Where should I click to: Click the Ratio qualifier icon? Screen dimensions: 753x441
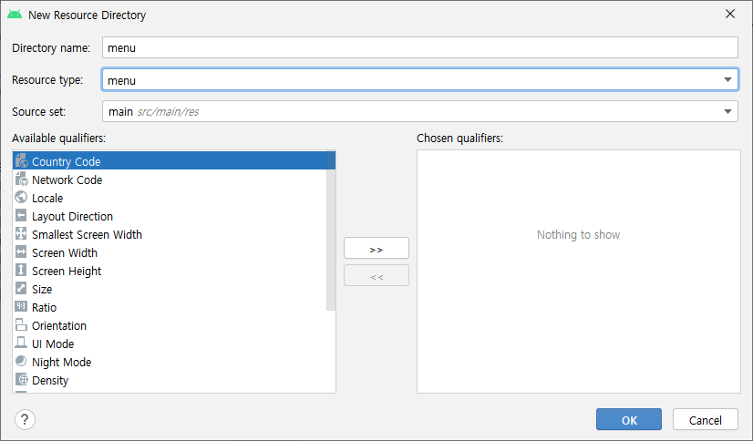click(x=21, y=306)
